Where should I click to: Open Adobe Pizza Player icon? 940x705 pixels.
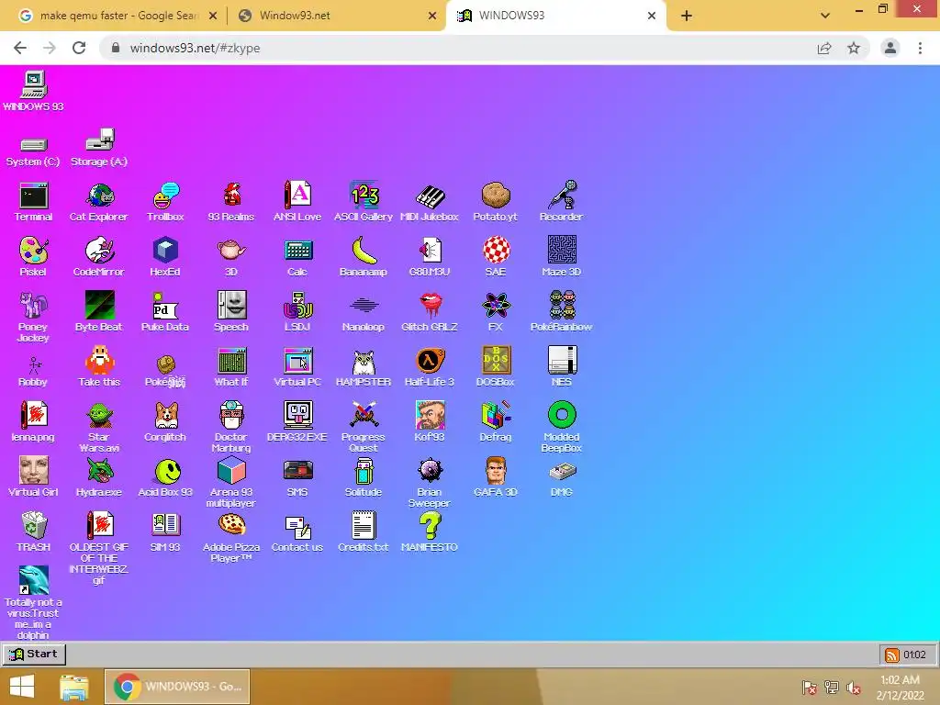(x=231, y=538)
